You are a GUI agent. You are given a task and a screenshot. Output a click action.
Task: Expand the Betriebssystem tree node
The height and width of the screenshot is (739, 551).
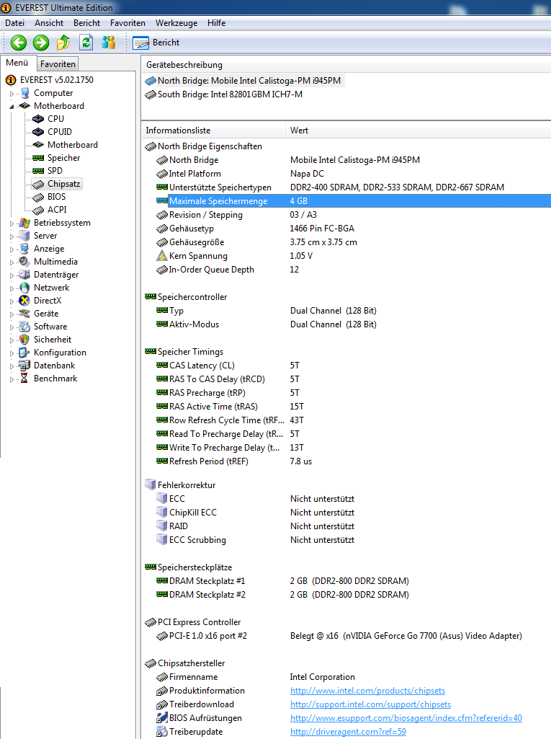[12, 224]
